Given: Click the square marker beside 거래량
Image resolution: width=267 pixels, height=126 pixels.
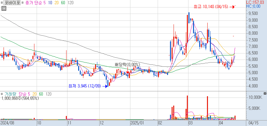Looking at the screenshot, I should click(x=2, y=94).
